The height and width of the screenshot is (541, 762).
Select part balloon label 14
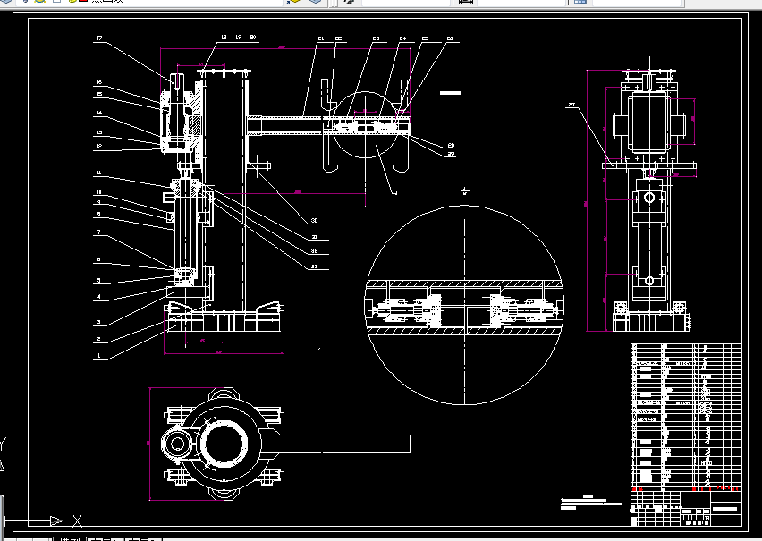pos(99,113)
